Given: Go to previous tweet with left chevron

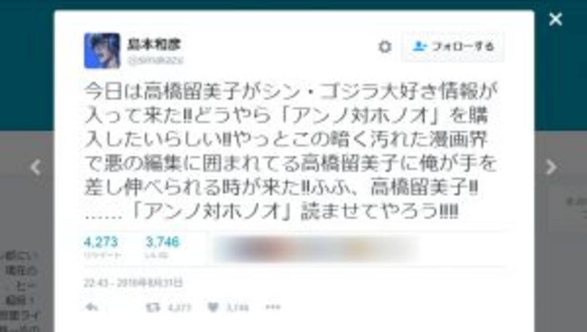Looking at the screenshot, I should click(35, 167).
